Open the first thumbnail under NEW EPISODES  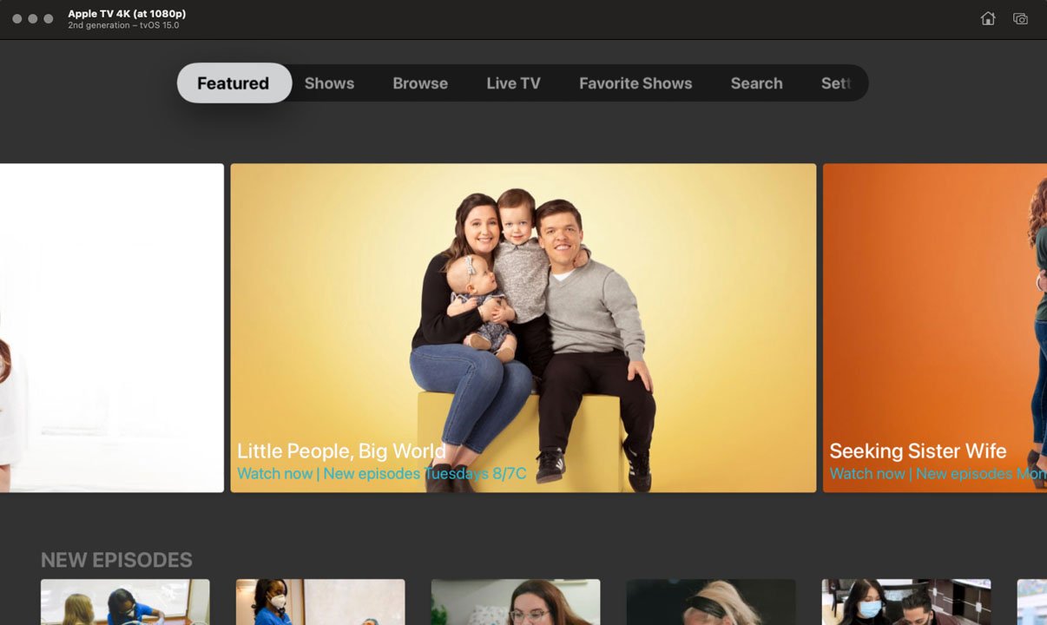pos(125,602)
